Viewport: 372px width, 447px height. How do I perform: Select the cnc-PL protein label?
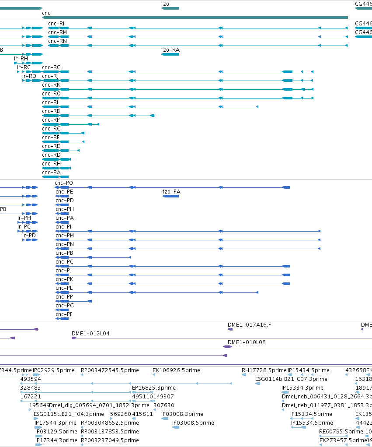tap(64, 288)
